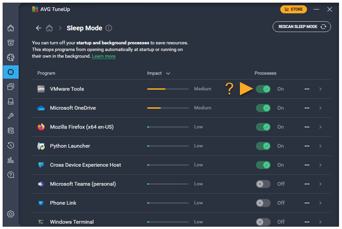Enable the Microsoft Teams (personal) toggle
Screen dimensions: 342x229
263,184
